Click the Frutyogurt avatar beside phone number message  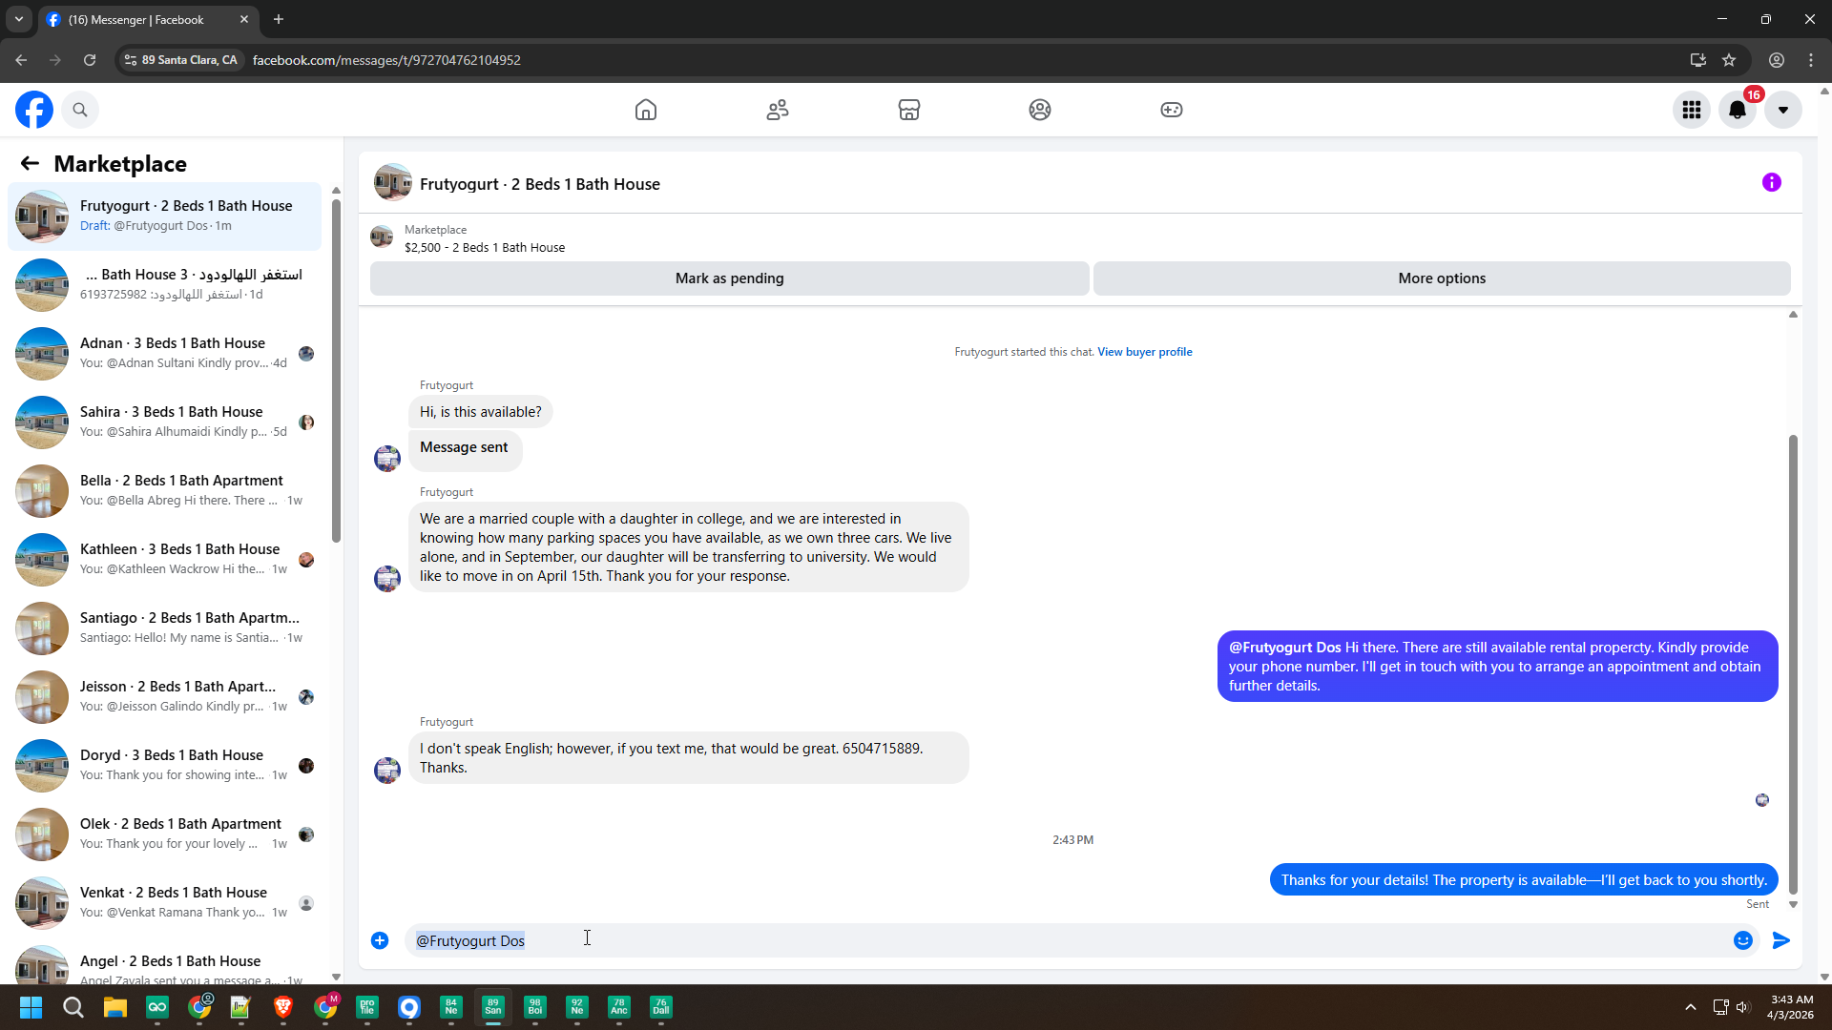387,770
